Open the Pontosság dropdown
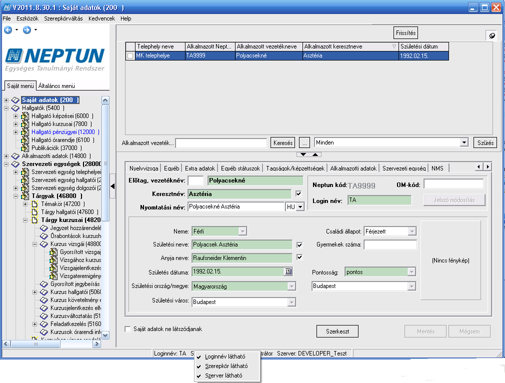The height and width of the screenshot is (383, 505). (x=411, y=272)
